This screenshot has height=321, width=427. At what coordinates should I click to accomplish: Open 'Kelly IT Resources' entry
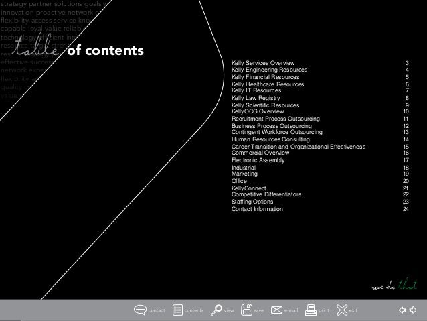256,90
